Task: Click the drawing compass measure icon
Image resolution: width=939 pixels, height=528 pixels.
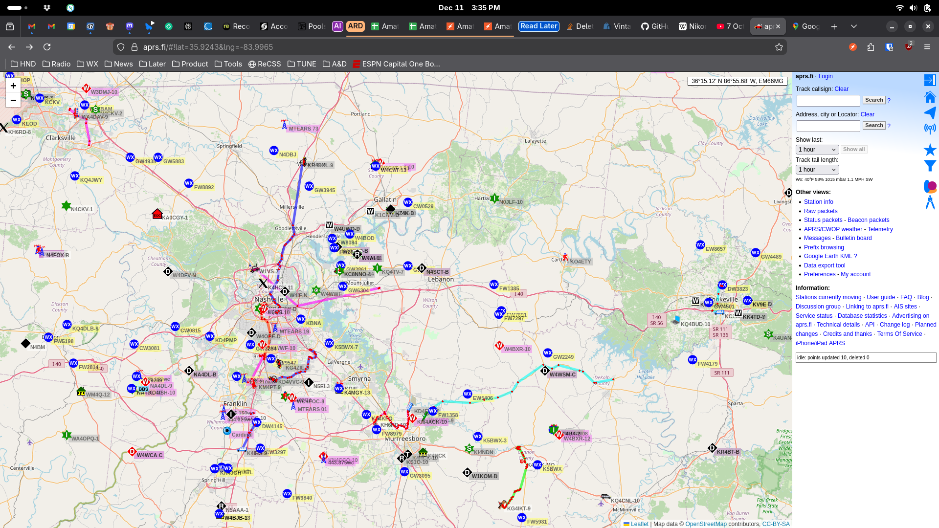Action: pyautogui.click(x=930, y=202)
